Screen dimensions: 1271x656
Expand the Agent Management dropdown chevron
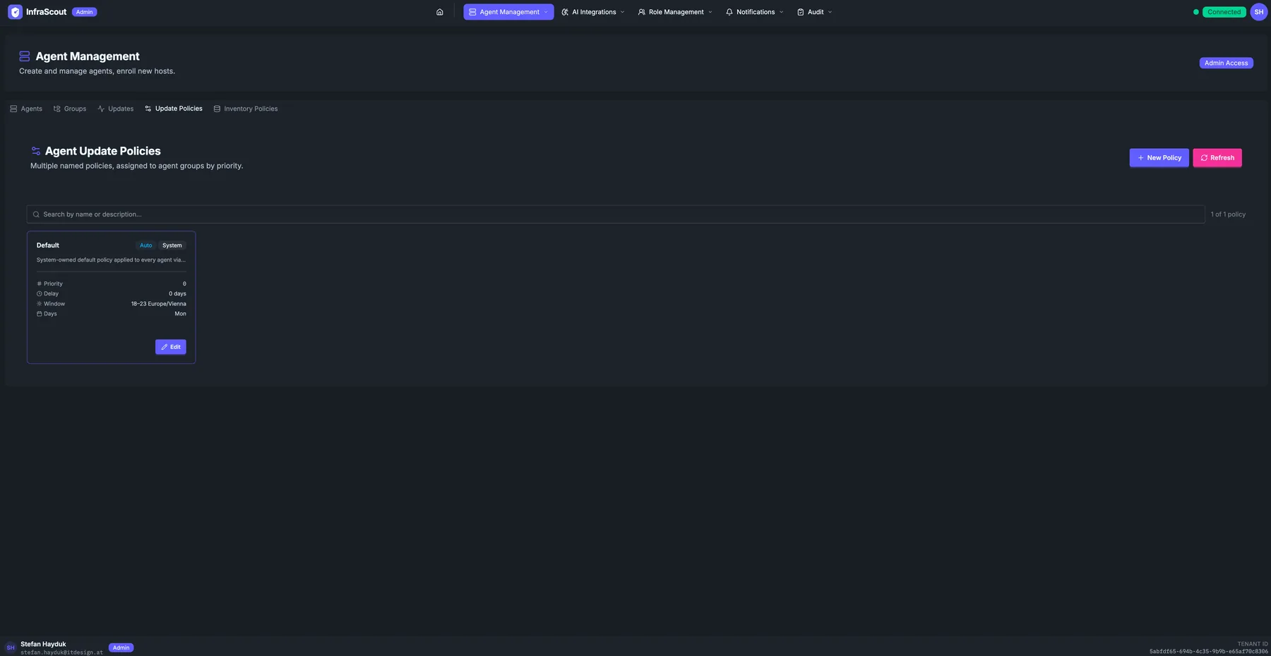[546, 12]
